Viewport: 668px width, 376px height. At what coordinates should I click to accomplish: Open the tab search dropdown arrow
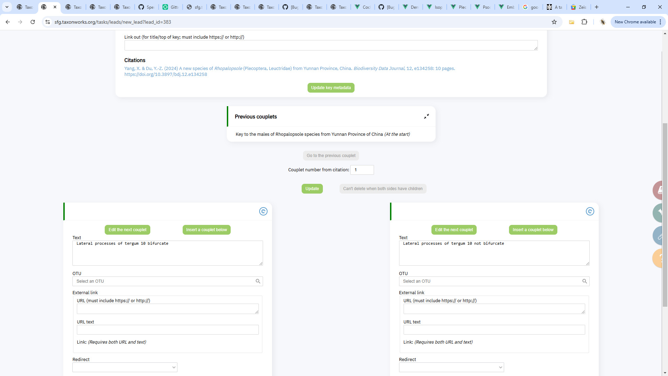(x=7, y=7)
